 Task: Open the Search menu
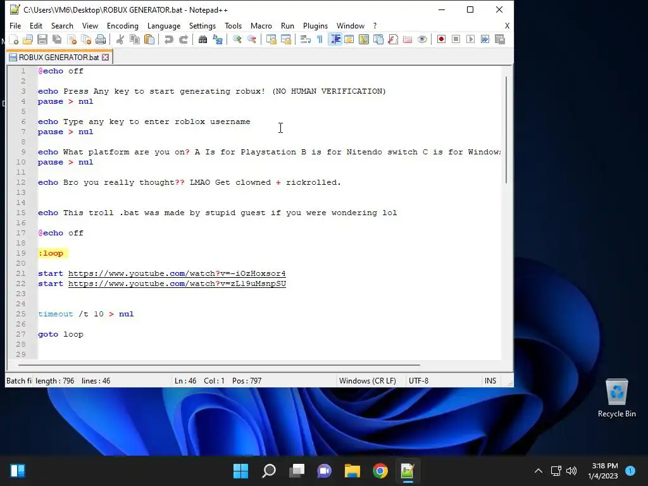[62, 25]
